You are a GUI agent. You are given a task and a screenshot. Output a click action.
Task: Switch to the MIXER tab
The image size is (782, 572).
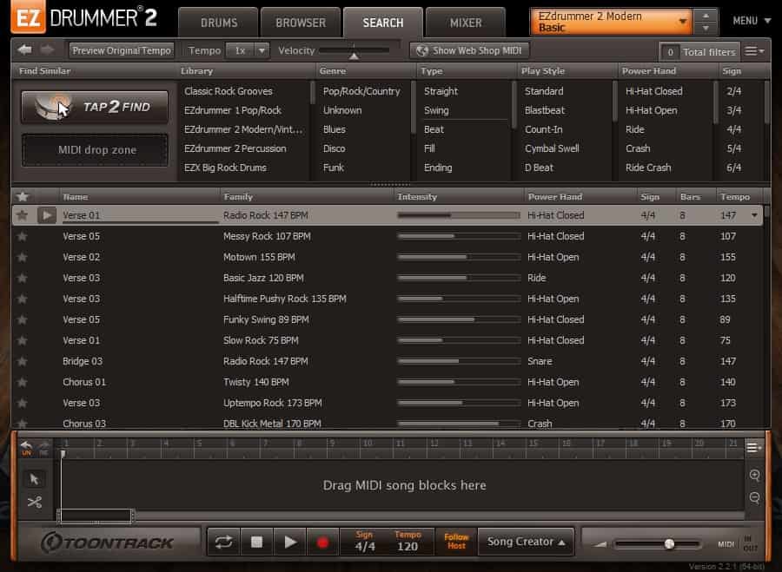[x=466, y=23]
